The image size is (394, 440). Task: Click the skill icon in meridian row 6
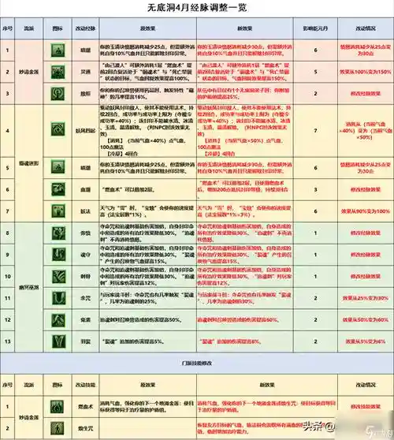(x=58, y=189)
